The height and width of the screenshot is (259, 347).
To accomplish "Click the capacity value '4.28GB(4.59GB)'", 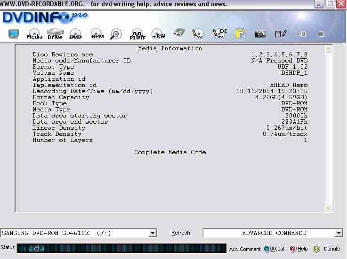I will [281, 97].
